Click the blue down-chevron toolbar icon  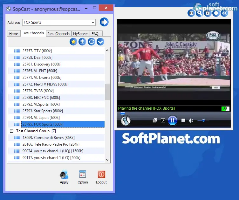pyautogui.click(x=100, y=42)
